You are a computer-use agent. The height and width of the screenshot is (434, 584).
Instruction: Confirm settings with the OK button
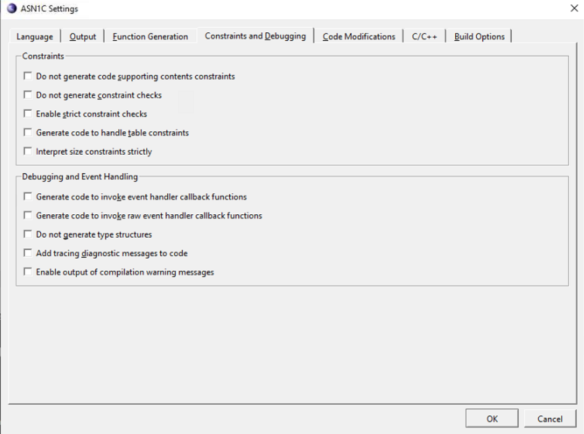(492, 419)
